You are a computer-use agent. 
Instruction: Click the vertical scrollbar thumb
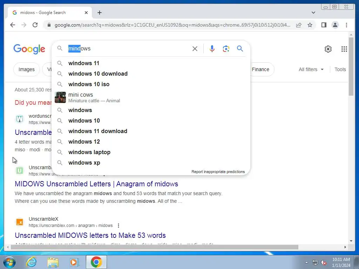(351, 66)
